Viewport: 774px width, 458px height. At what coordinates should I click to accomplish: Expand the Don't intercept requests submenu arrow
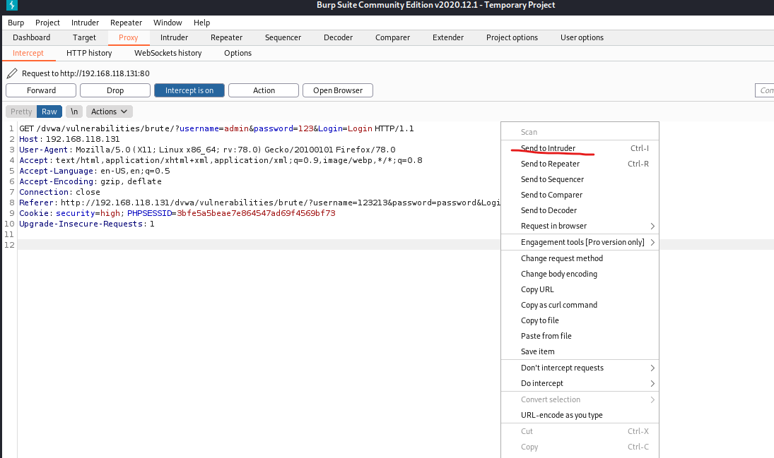tap(652, 368)
